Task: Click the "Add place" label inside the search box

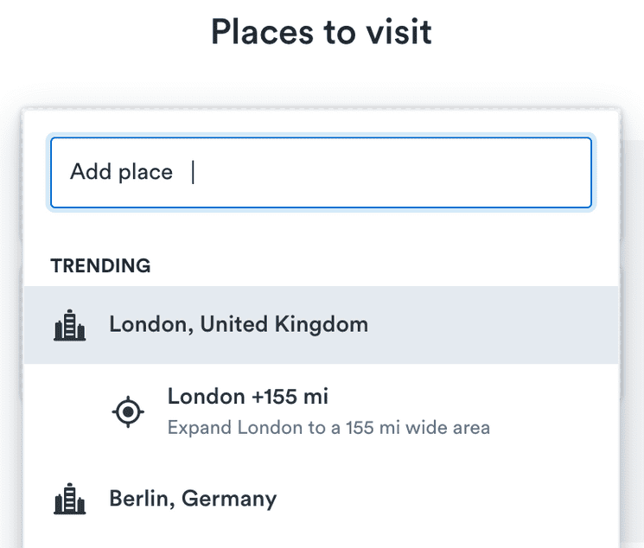Action: tap(121, 173)
